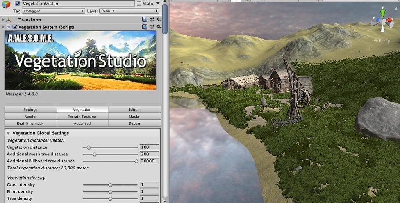
Task: Click Vegetation distance value field 100
Action: pyautogui.click(x=149, y=147)
